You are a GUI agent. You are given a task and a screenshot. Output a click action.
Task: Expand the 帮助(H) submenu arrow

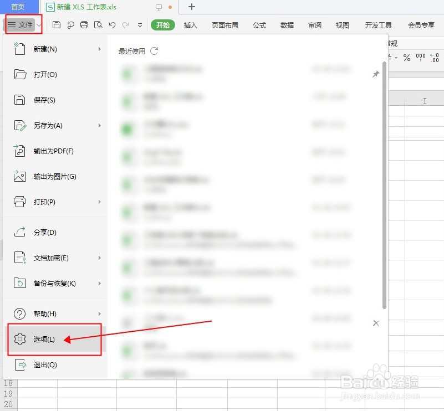(x=99, y=314)
